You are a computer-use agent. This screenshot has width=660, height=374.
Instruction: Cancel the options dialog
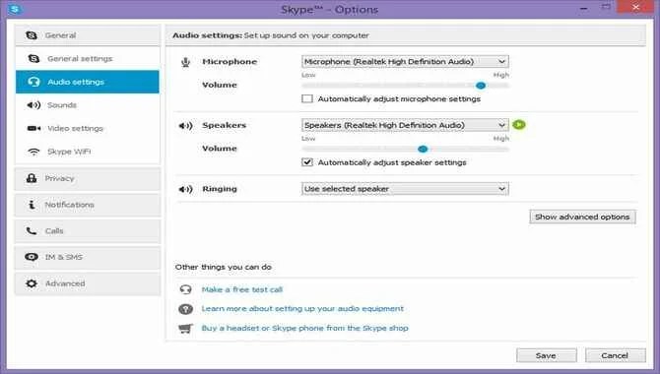tap(615, 355)
